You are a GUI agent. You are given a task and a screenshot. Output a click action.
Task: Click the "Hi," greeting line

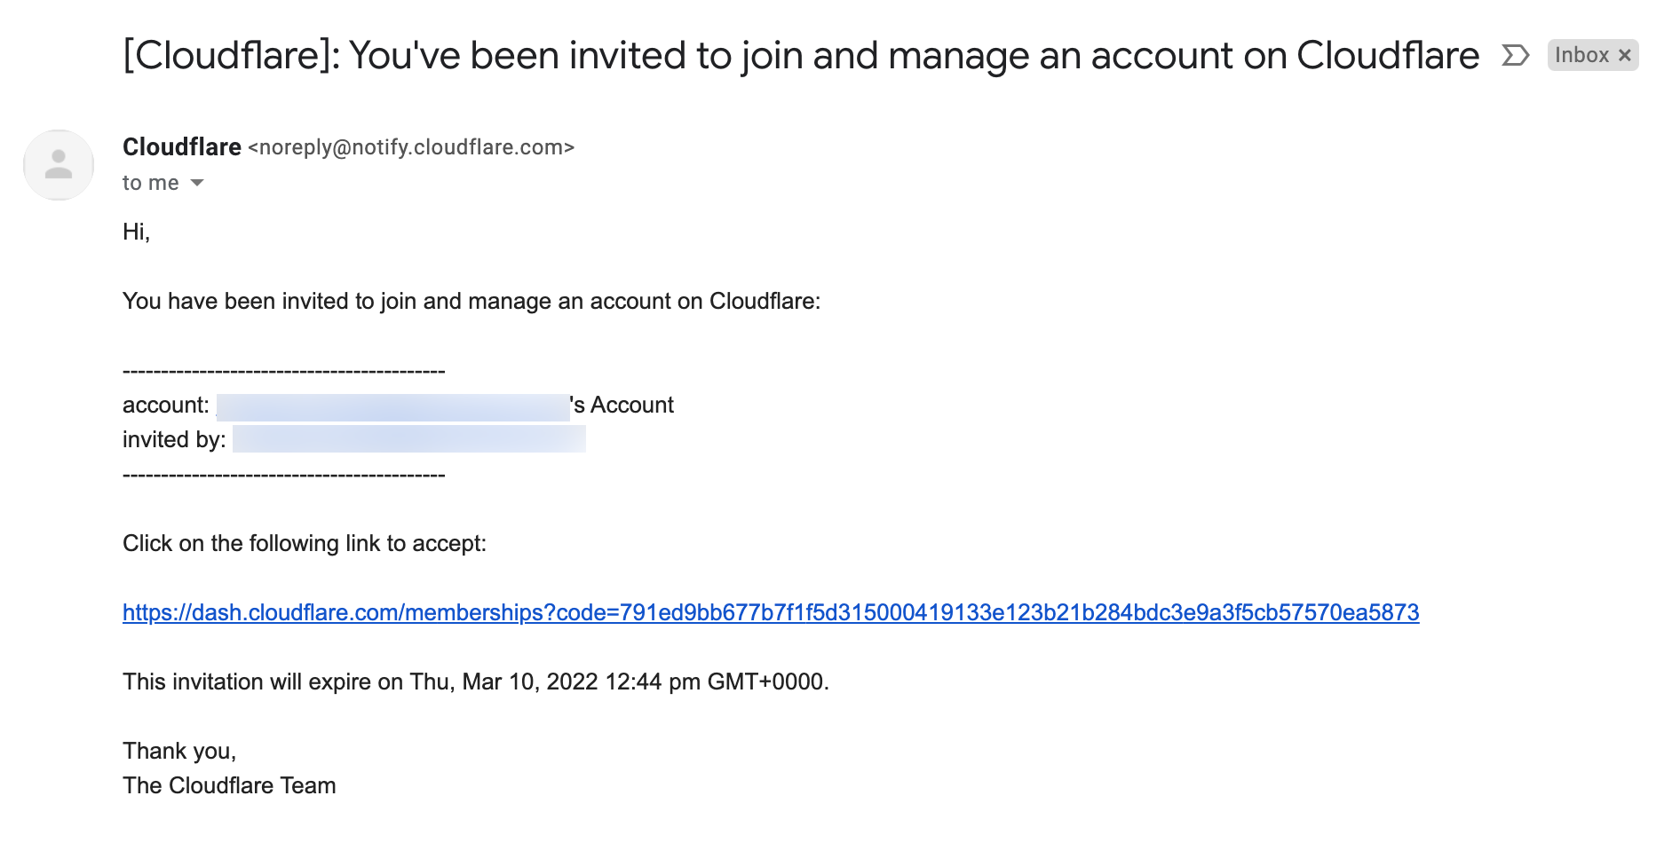tap(137, 232)
